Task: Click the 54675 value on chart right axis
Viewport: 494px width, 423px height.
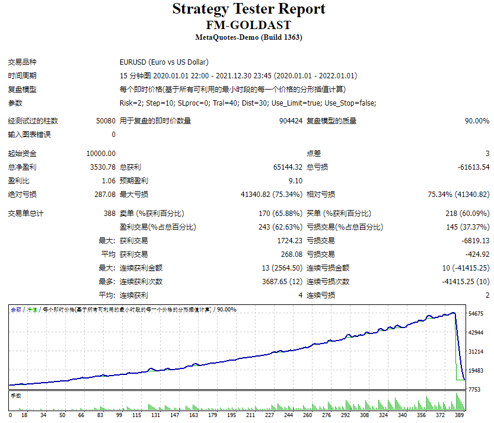Action: (x=476, y=314)
